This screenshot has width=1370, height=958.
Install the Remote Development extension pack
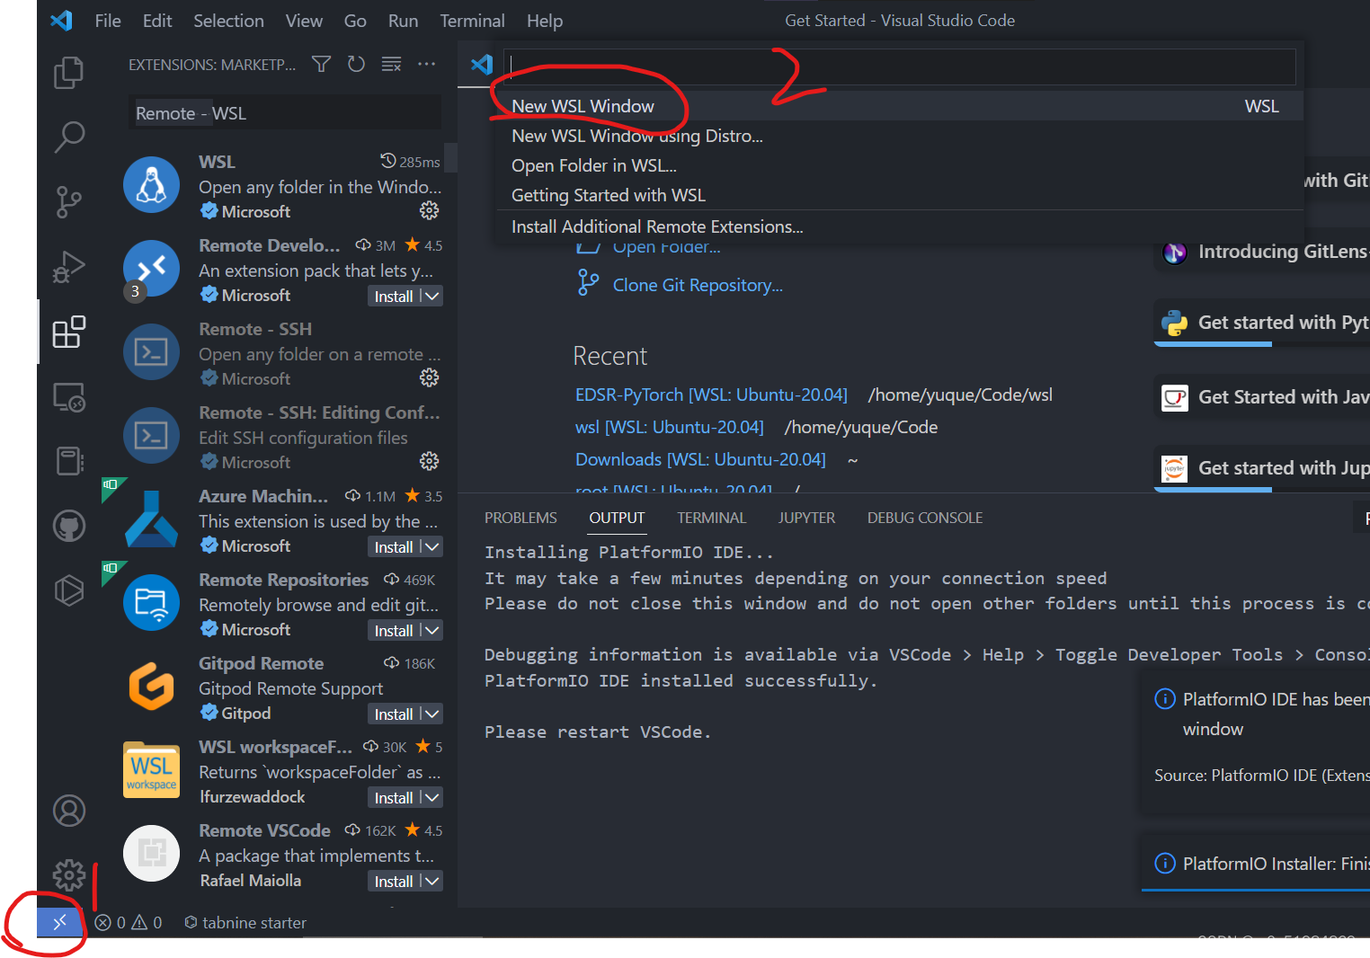(x=394, y=296)
